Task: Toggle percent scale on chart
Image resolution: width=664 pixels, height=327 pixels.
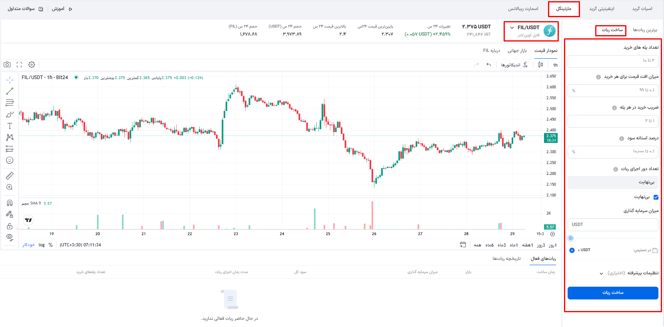Action: point(51,245)
